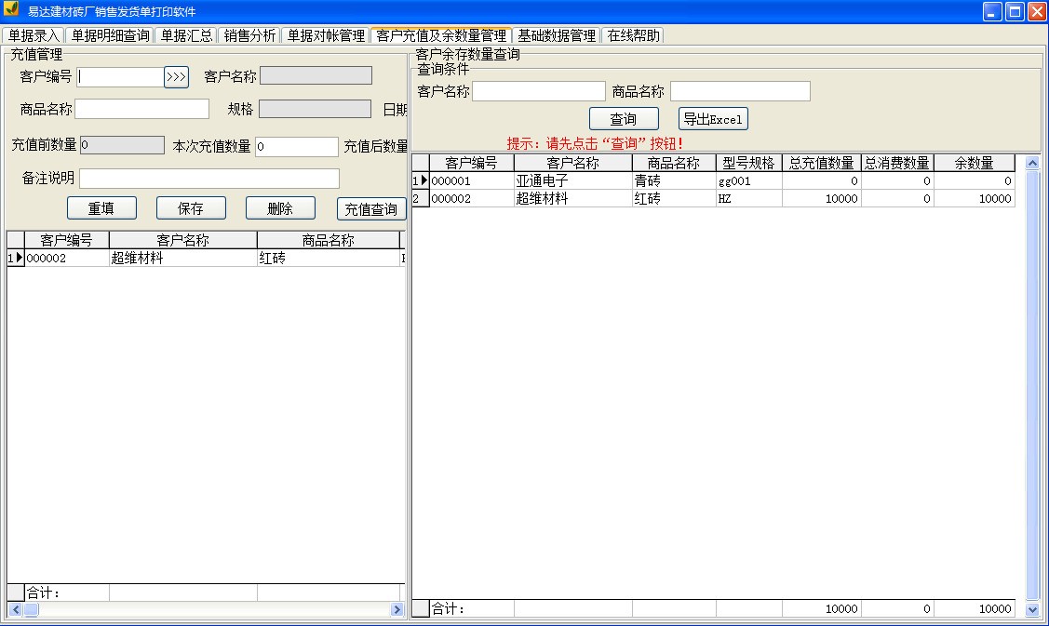The image size is (1049, 626).
Task: Click 导出Excel button
Action: point(713,119)
